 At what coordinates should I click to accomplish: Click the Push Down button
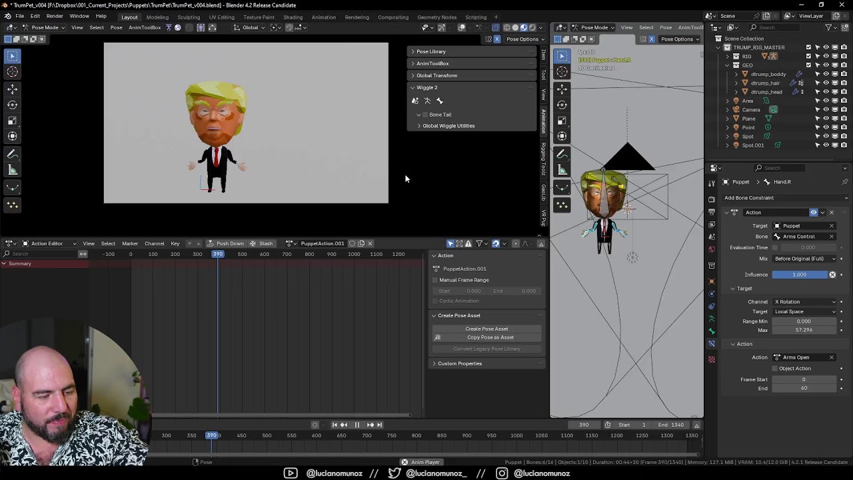[225, 243]
